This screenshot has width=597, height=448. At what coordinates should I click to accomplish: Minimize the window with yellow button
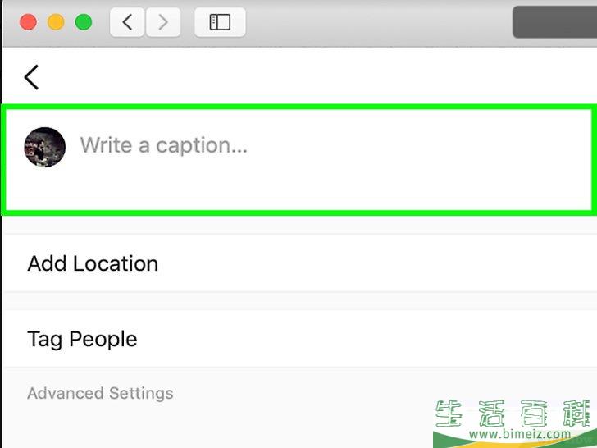pos(56,22)
